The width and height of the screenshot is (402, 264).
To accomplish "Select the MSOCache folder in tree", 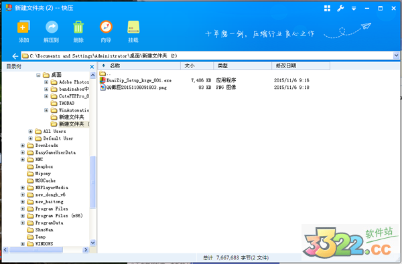I will click(42, 180).
